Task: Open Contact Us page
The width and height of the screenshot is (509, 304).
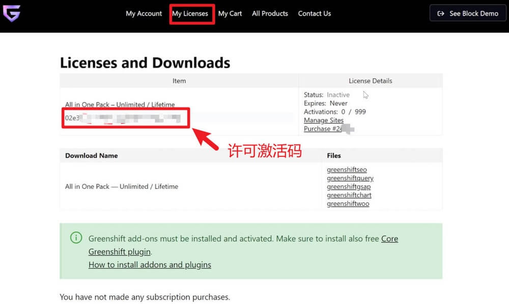Action: pyautogui.click(x=314, y=14)
